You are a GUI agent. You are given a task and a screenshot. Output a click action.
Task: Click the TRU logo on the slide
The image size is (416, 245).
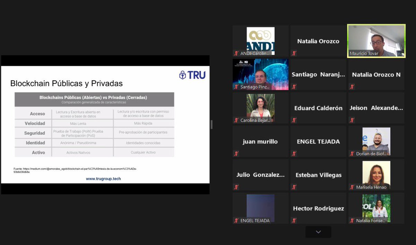pos(192,75)
